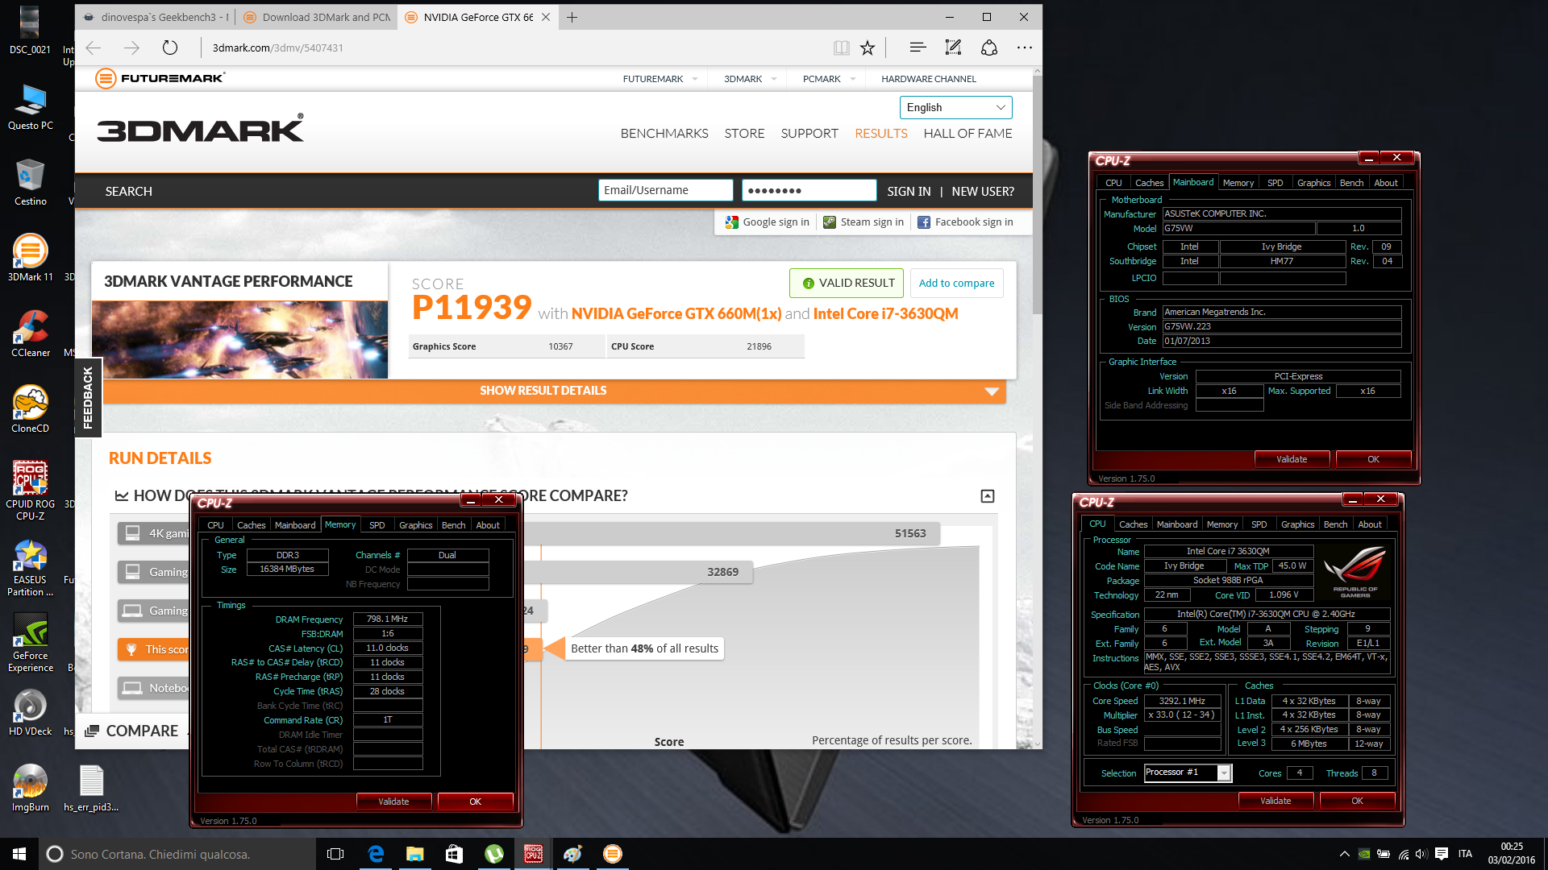Open File Explorer from taskbar
The width and height of the screenshot is (1548, 870).
(x=415, y=854)
